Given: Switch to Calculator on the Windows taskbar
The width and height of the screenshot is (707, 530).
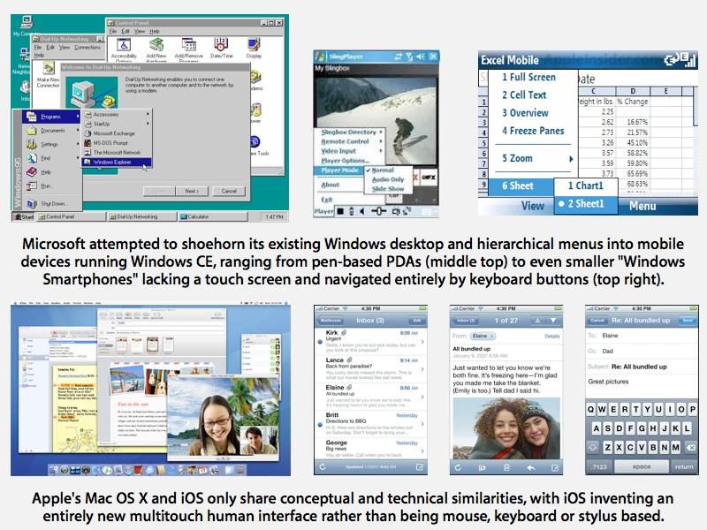Looking at the screenshot, I should (x=212, y=216).
